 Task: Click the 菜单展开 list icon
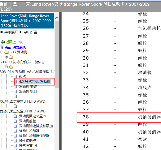pyautogui.click(x=2, y=32)
